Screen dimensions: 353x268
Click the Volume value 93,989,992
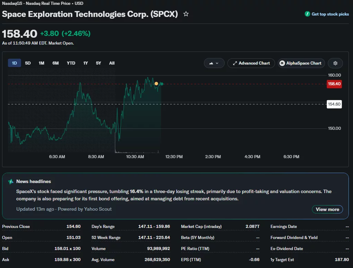coord(158,249)
